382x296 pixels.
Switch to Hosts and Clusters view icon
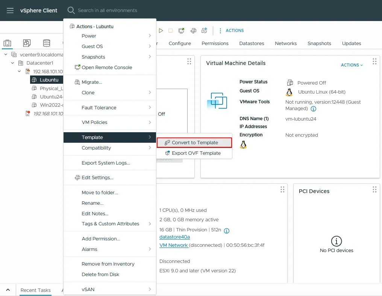pos(7,43)
